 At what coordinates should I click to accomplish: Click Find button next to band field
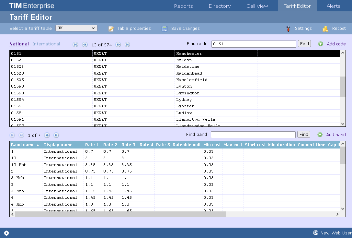click(303, 134)
